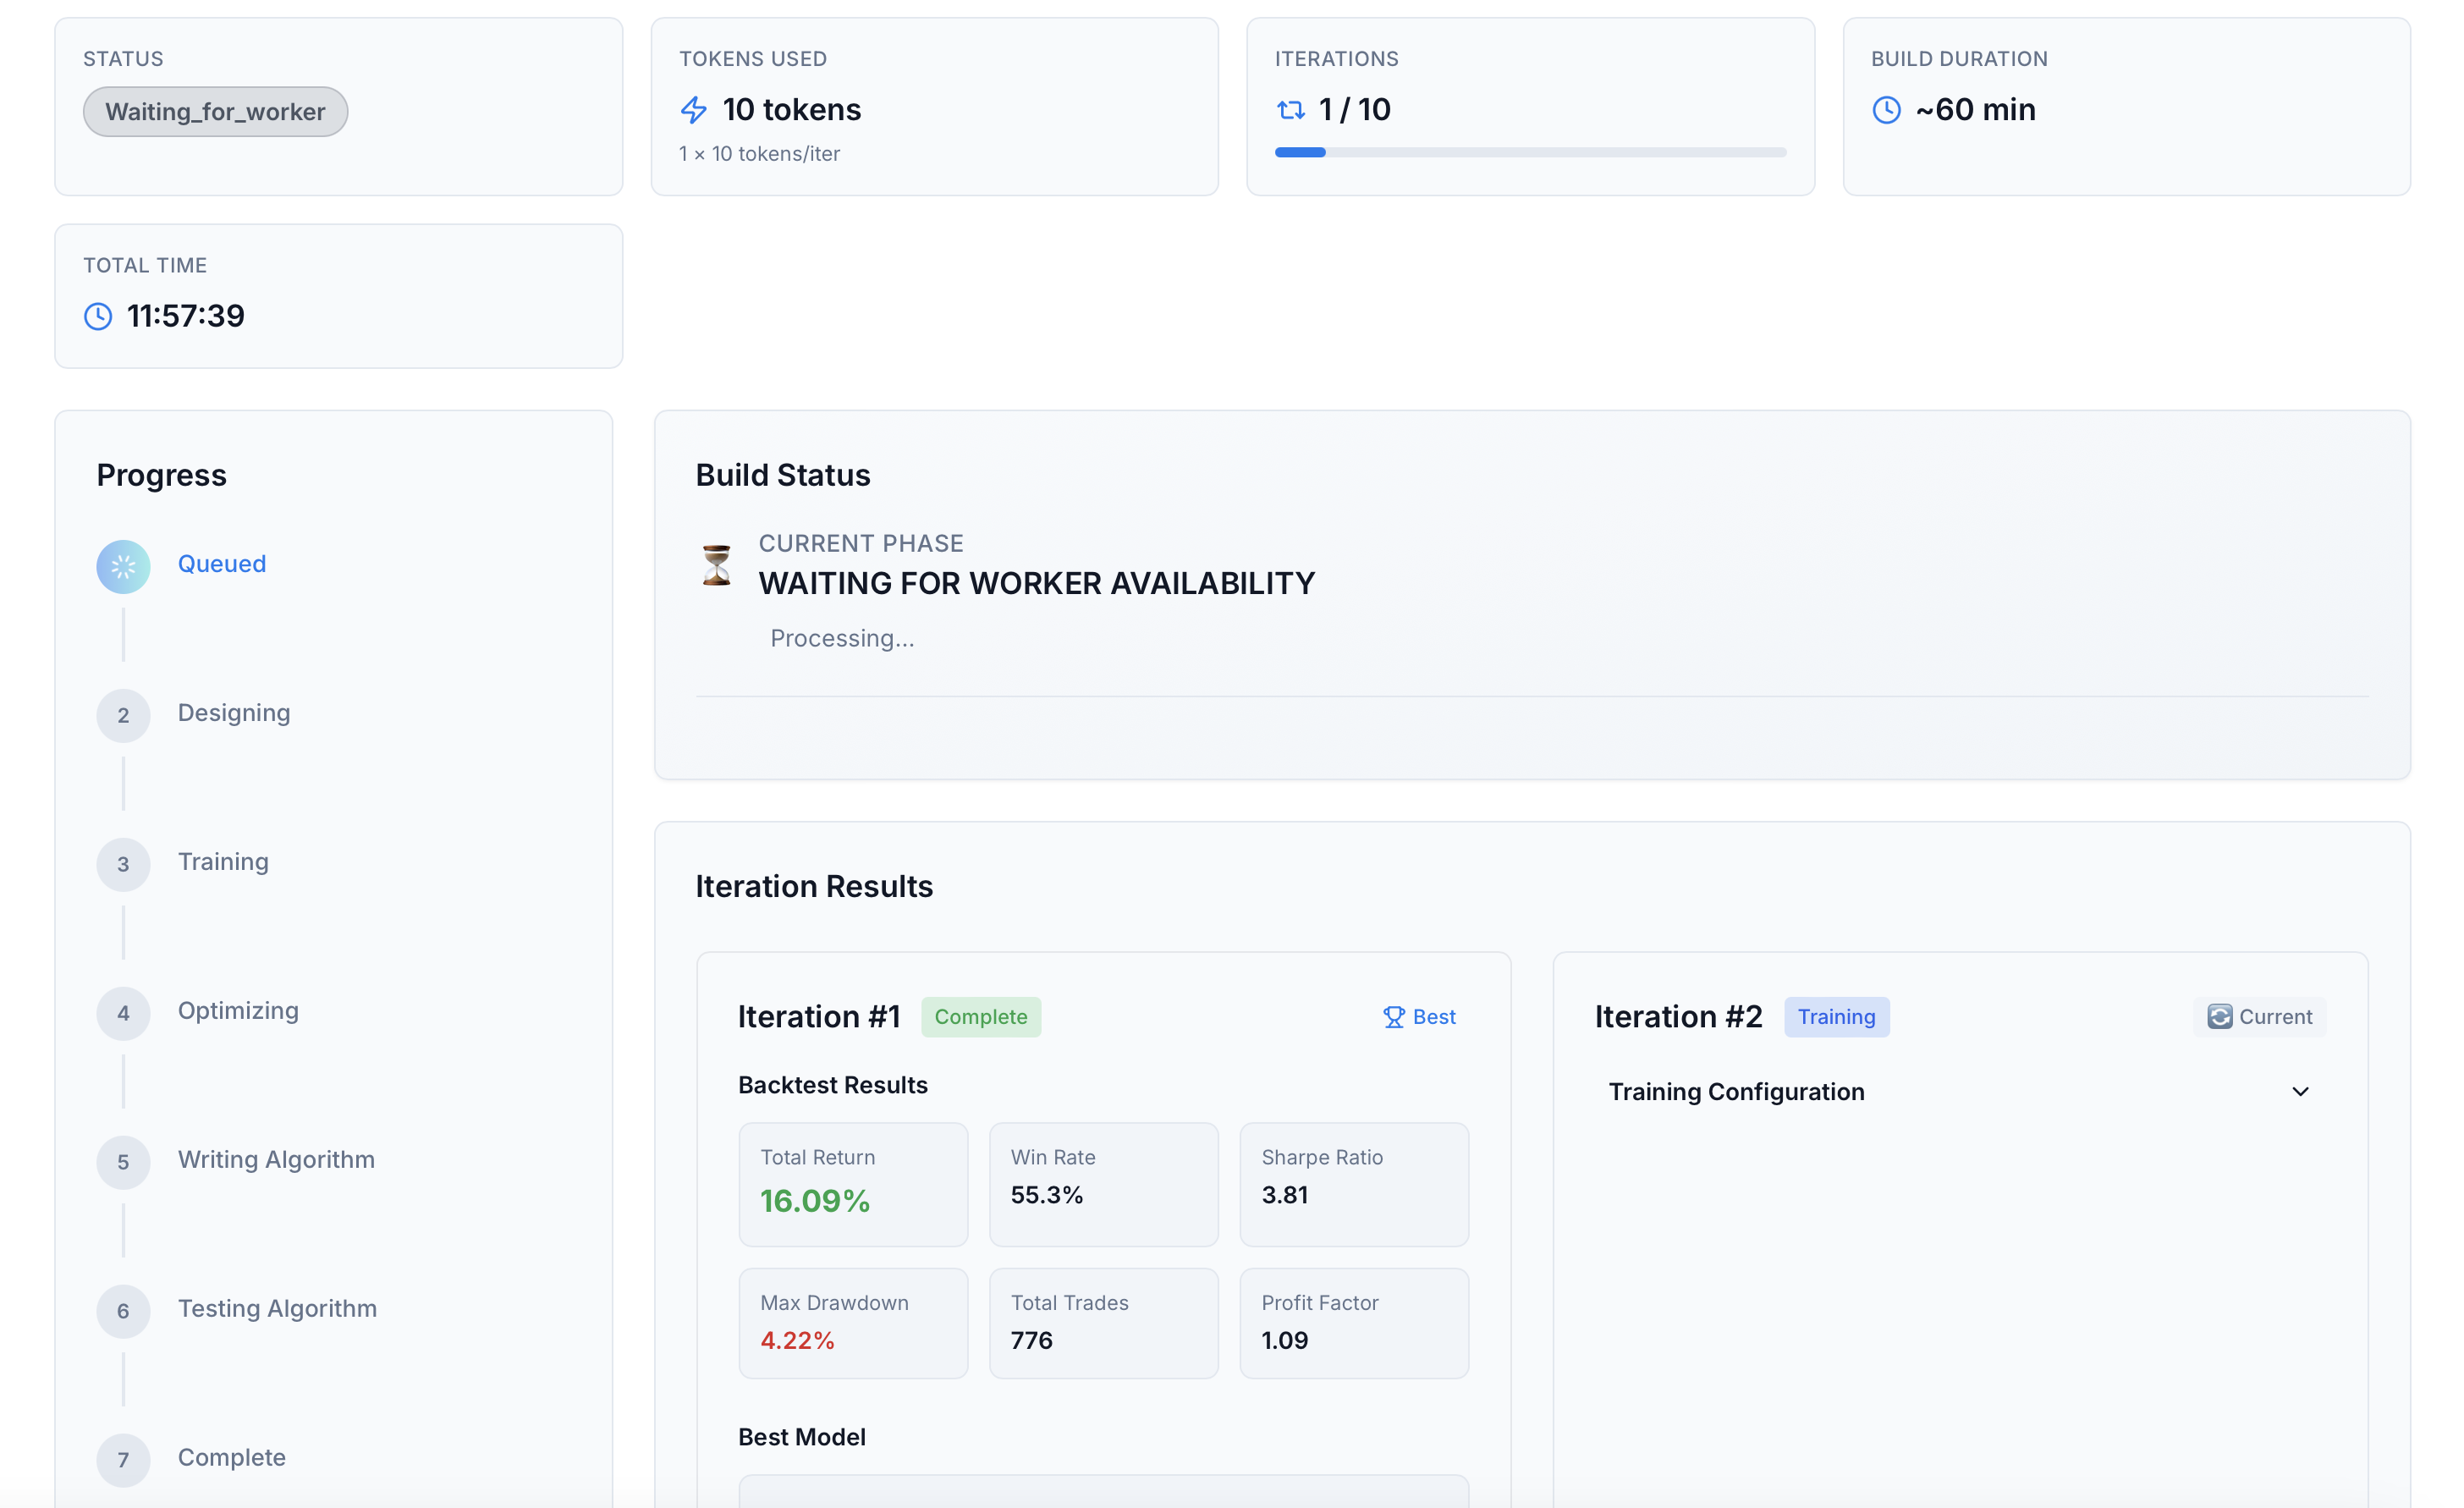Viewport: 2464px width, 1508px height.
Task: Select the Training progress step
Action: coord(223,862)
